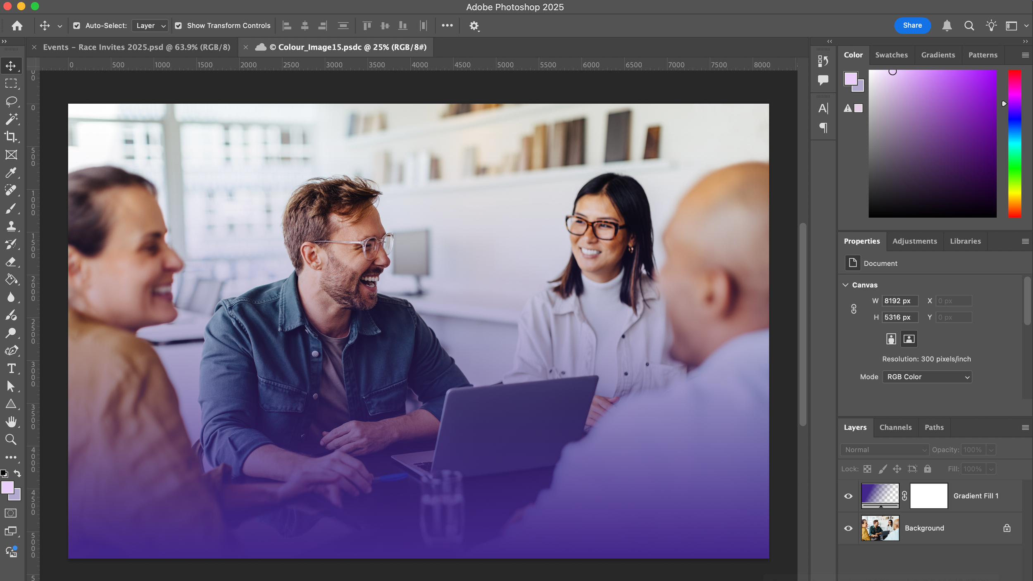The height and width of the screenshot is (581, 1033).
Task: Choose the Eyedropper tool
Action: pyautogui.click(x=11, y=172)
